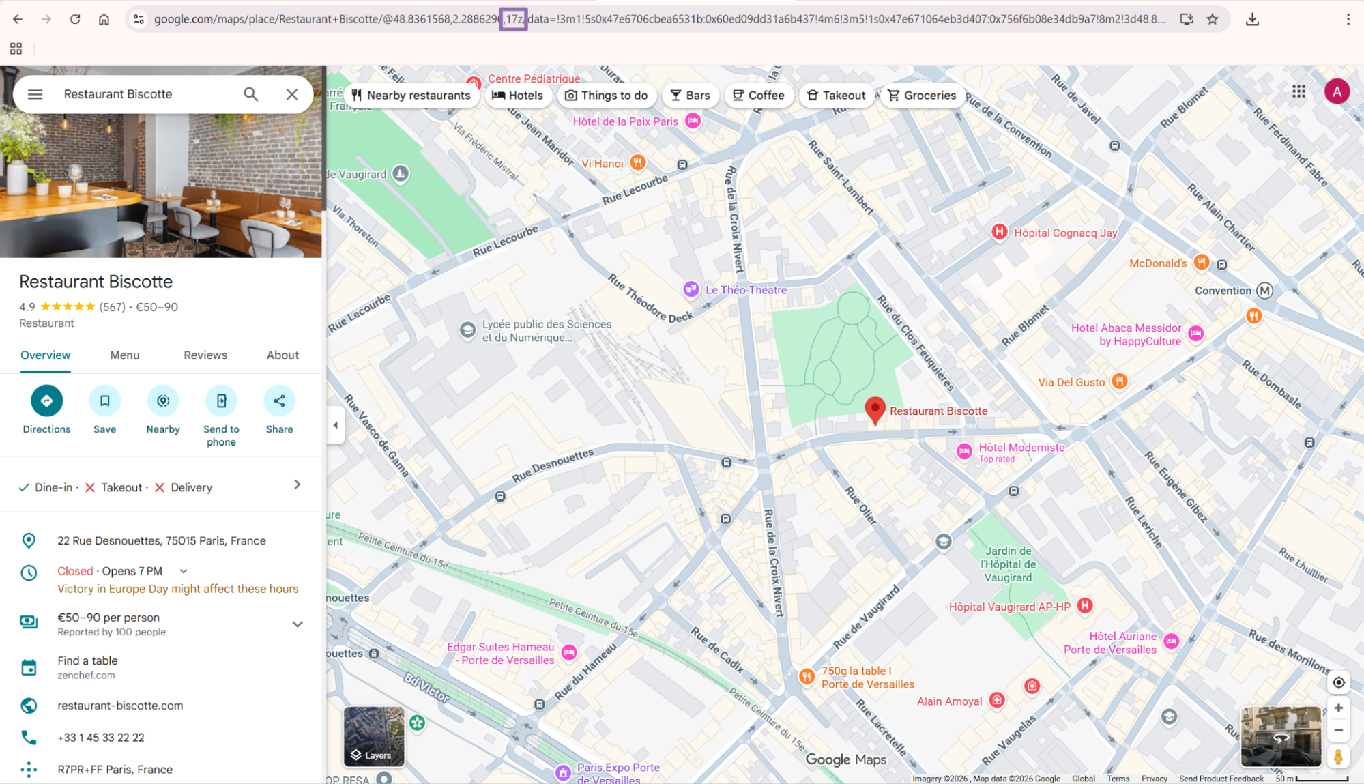Expand the opening hours dropdown
Screen dimensions: 1364x784
pyautogui.click(x=183, y=571)
